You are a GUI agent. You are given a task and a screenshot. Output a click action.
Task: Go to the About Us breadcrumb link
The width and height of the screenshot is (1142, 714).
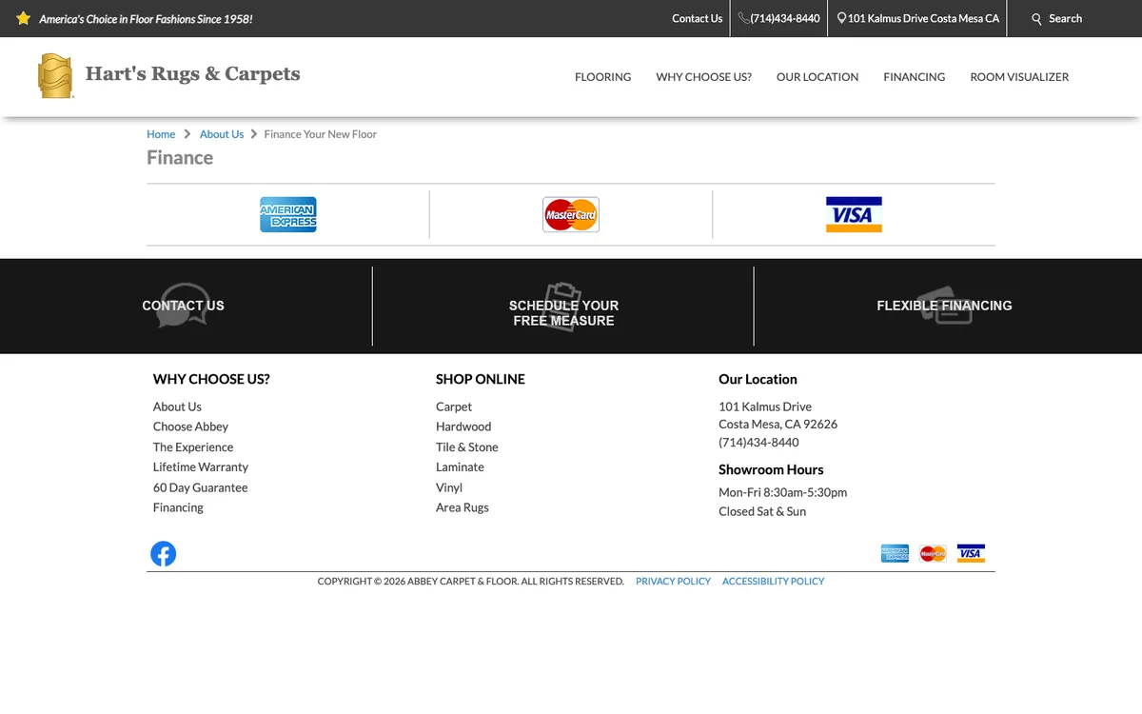click(x=222, y=134)
